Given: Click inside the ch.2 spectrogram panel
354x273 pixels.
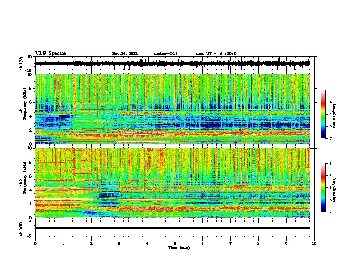Looking at the screenshot, I should (x=172, y=183).
